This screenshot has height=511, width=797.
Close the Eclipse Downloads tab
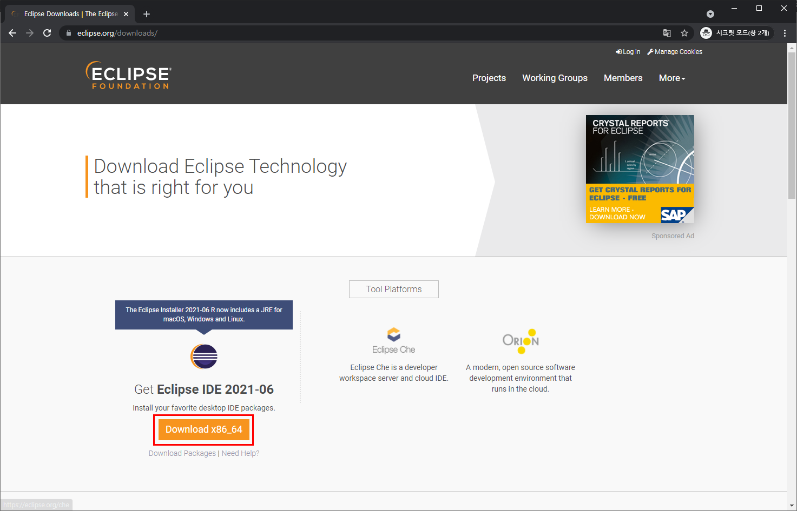pyautogui.click(x=126, y=14)
